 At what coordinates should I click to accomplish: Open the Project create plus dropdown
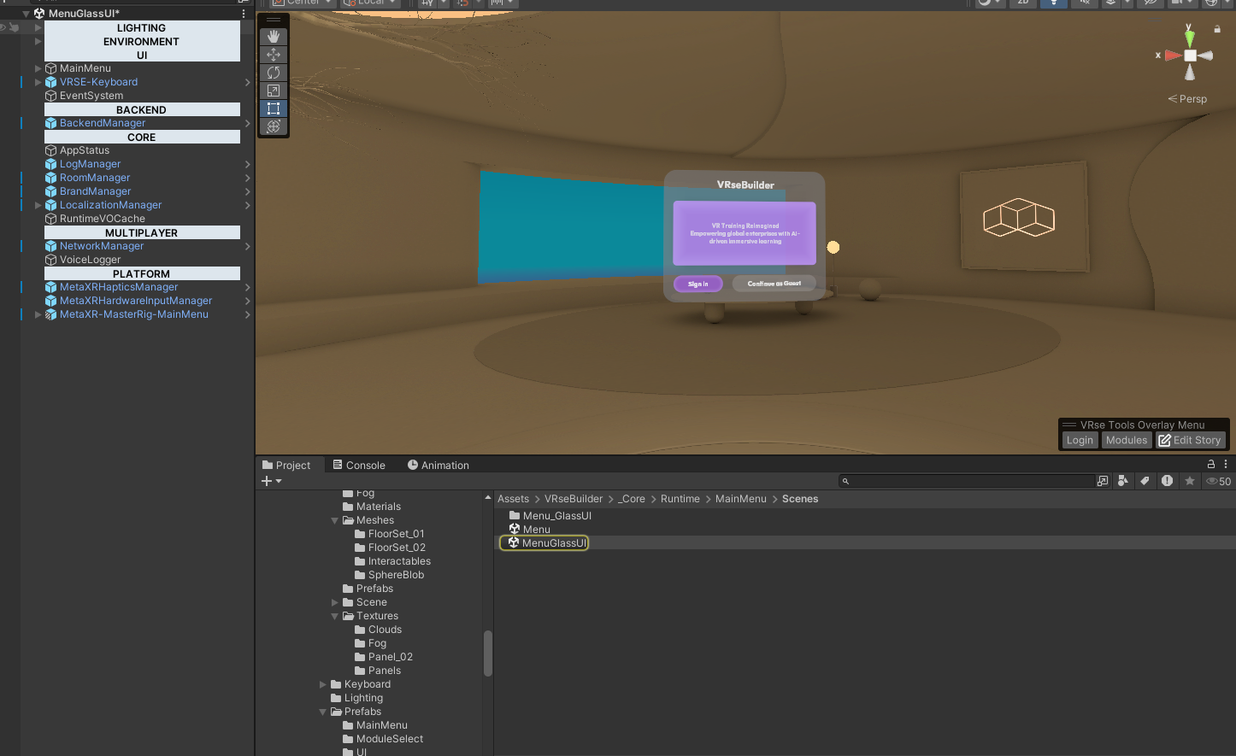[x=271, y=481]
